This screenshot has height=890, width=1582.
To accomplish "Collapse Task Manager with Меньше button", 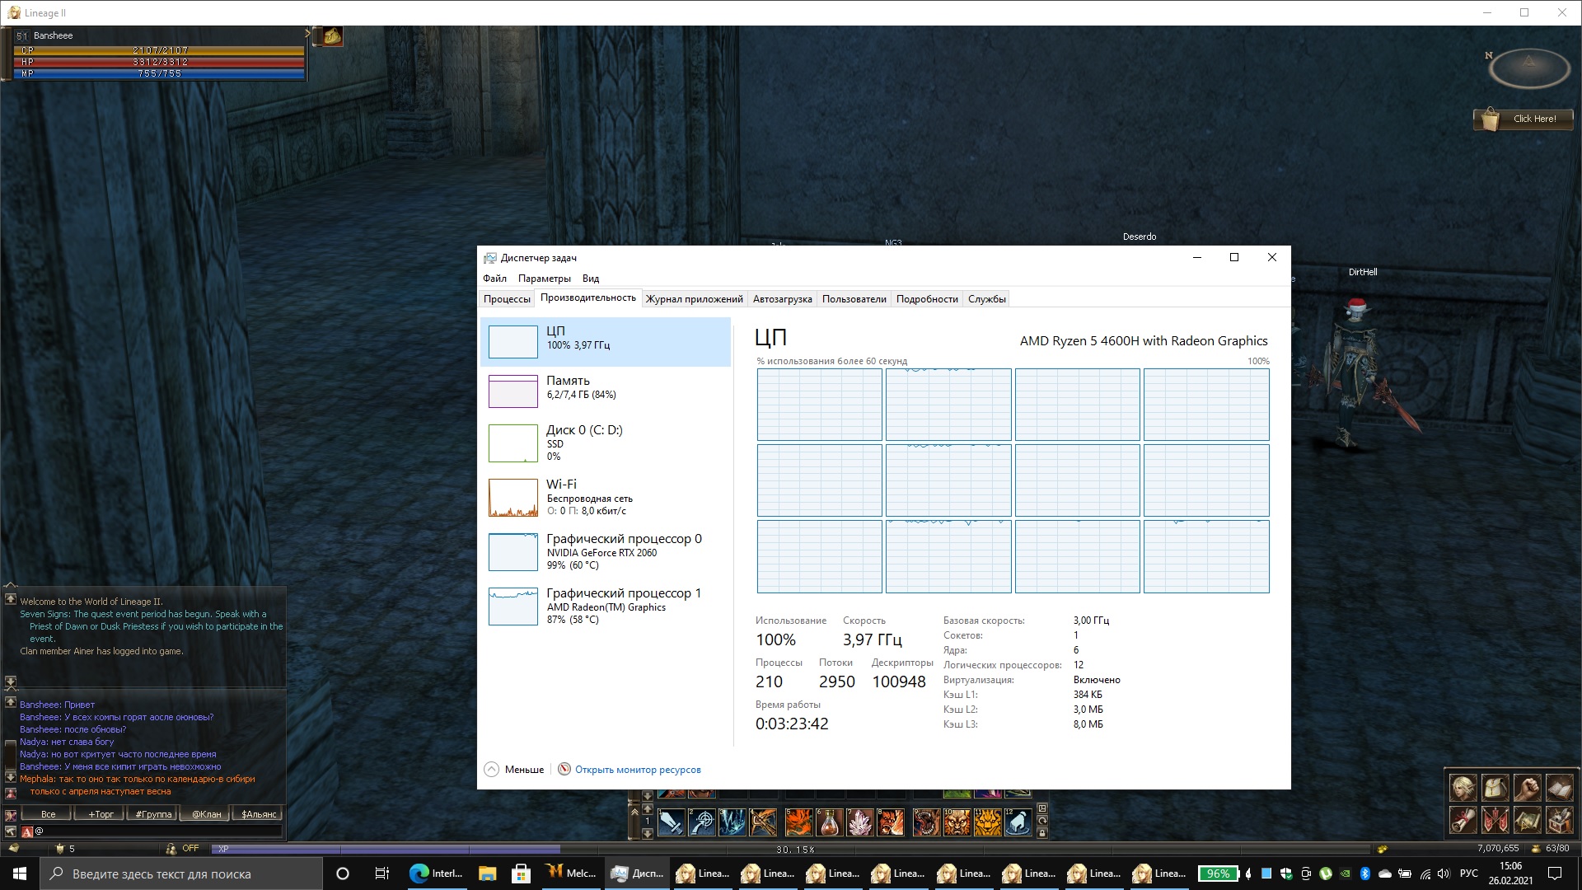I will point(514,770).
